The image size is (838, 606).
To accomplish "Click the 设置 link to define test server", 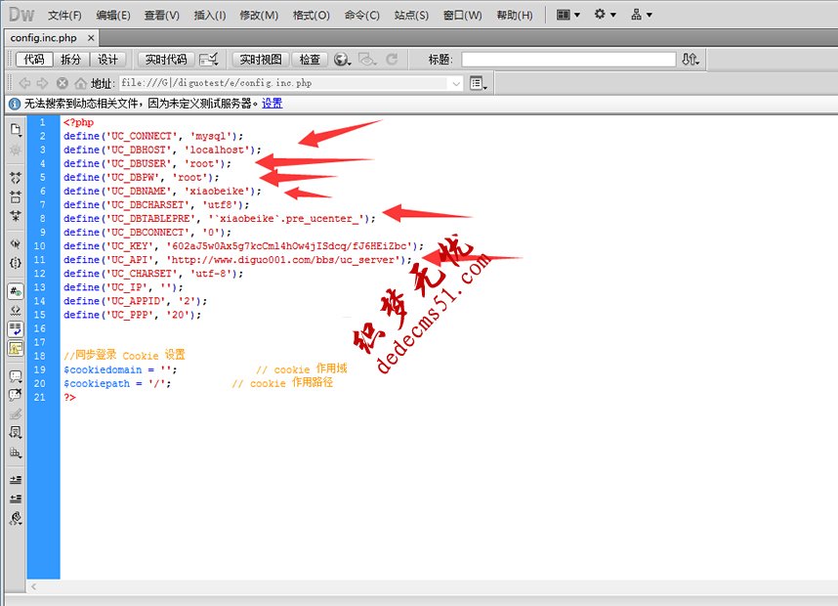I will click(271, 104).
